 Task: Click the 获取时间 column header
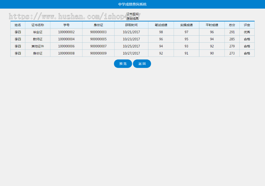(x=131, y=25)
